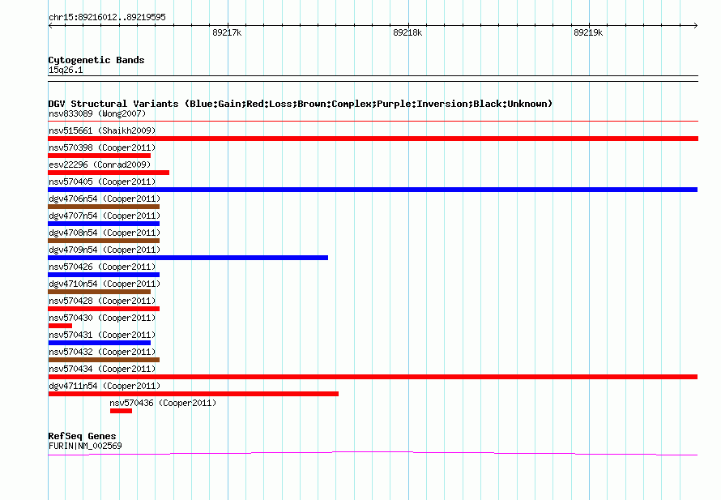
Task: Click the dgv4710n54 brown complex bar
Action: [x=100, y=292]
